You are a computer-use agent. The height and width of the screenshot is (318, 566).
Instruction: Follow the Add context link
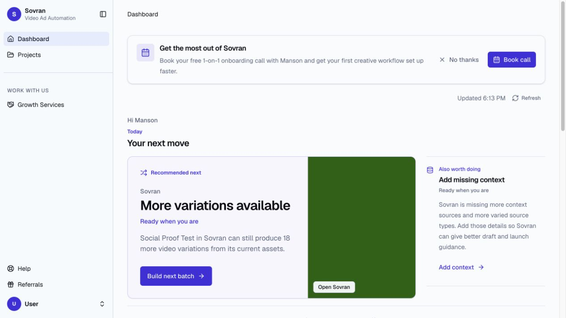(x=461, y=267)
